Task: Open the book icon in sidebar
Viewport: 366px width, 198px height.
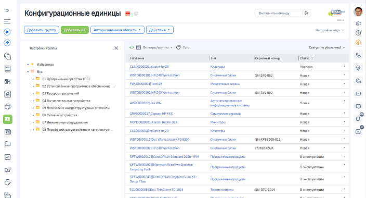Action: [7, 69]
